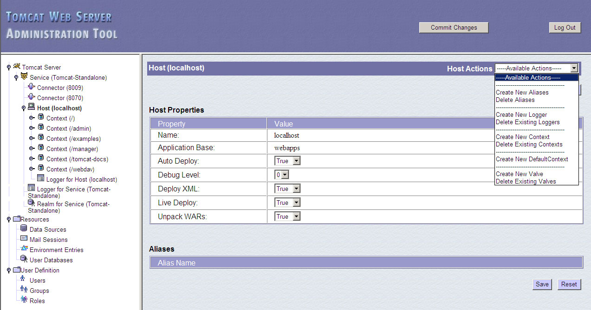This screenshot has width=591, height=310.
Task: Click the Mail Sessions icon
Action: pyautogui.click(x=24, y=238)
